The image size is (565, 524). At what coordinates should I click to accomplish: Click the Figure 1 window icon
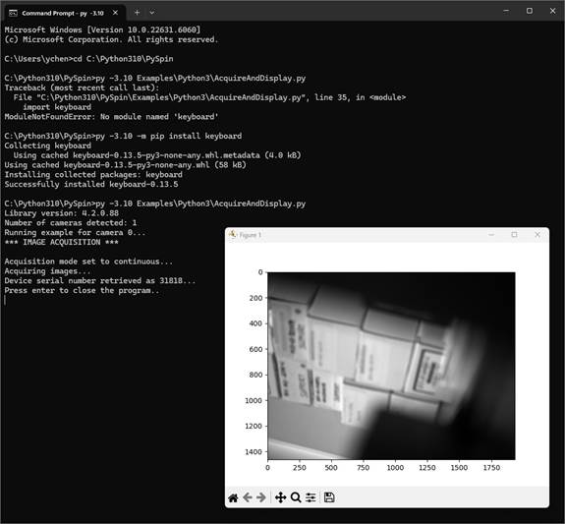pos(233,234)
